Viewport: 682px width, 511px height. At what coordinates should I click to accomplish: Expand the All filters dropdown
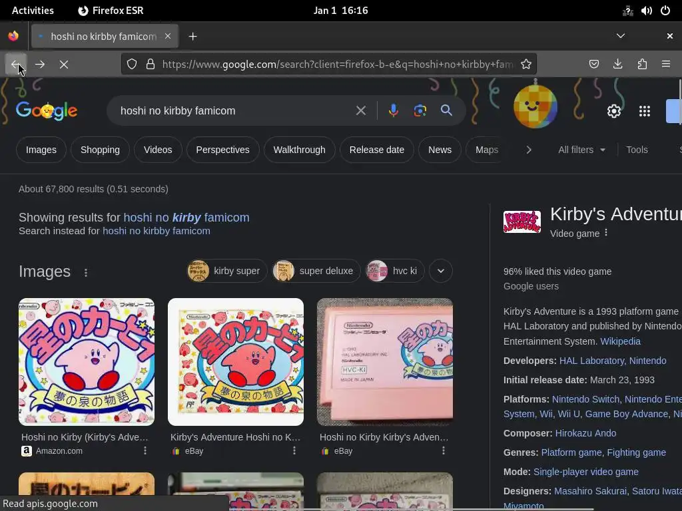pos(581,150)
